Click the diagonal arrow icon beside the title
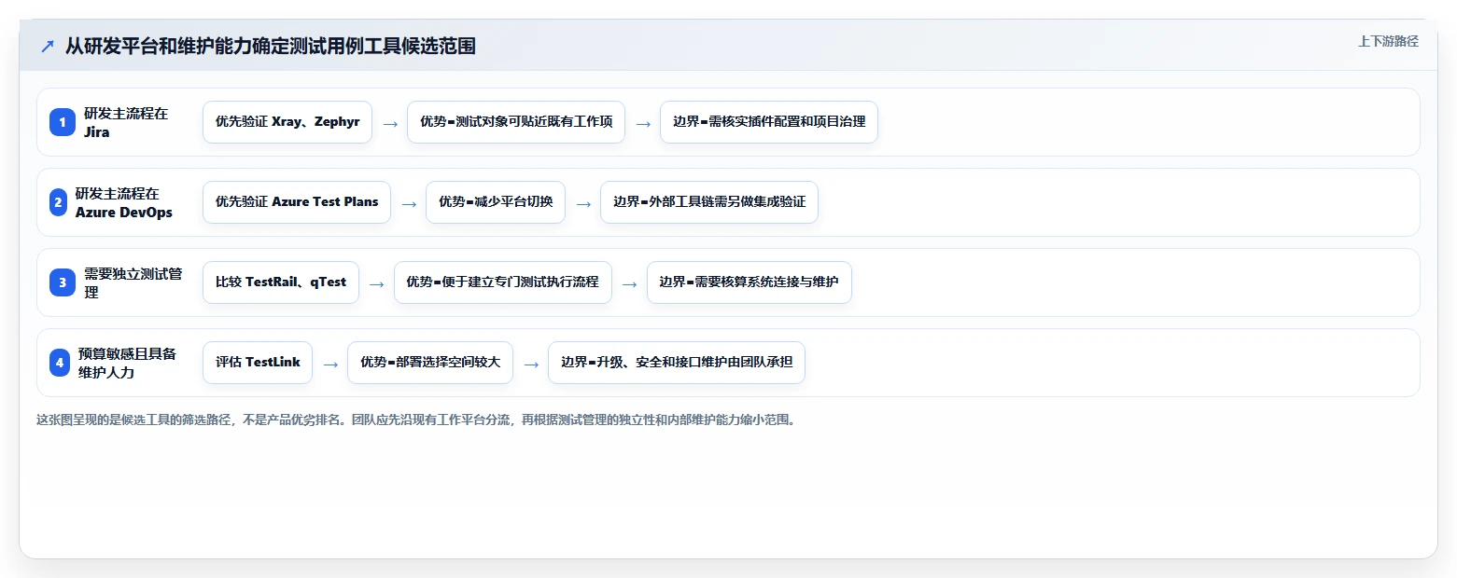Screen dimensions: 1457x578 coord(48,46)
